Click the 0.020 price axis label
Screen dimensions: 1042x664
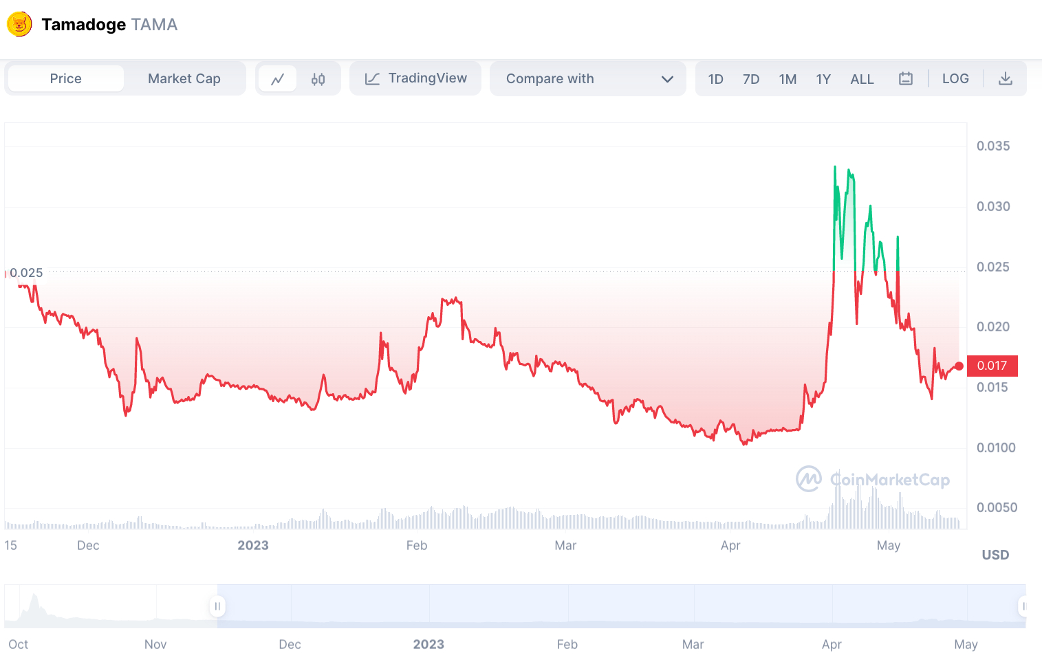point(993,327)
